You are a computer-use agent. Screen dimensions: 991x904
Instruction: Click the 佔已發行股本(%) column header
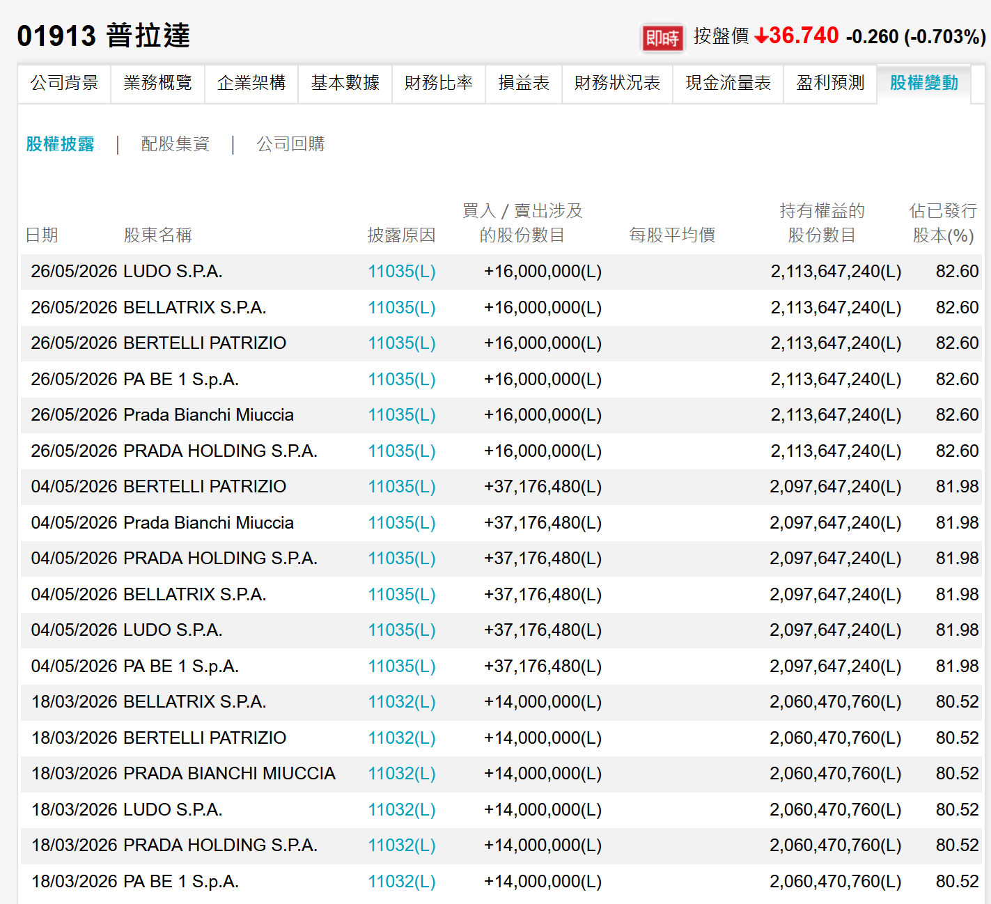point(944,223)
